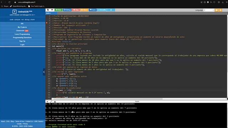Create a new file with the file icon
This screenshot has width=228, height=128.
coord(48,10)
